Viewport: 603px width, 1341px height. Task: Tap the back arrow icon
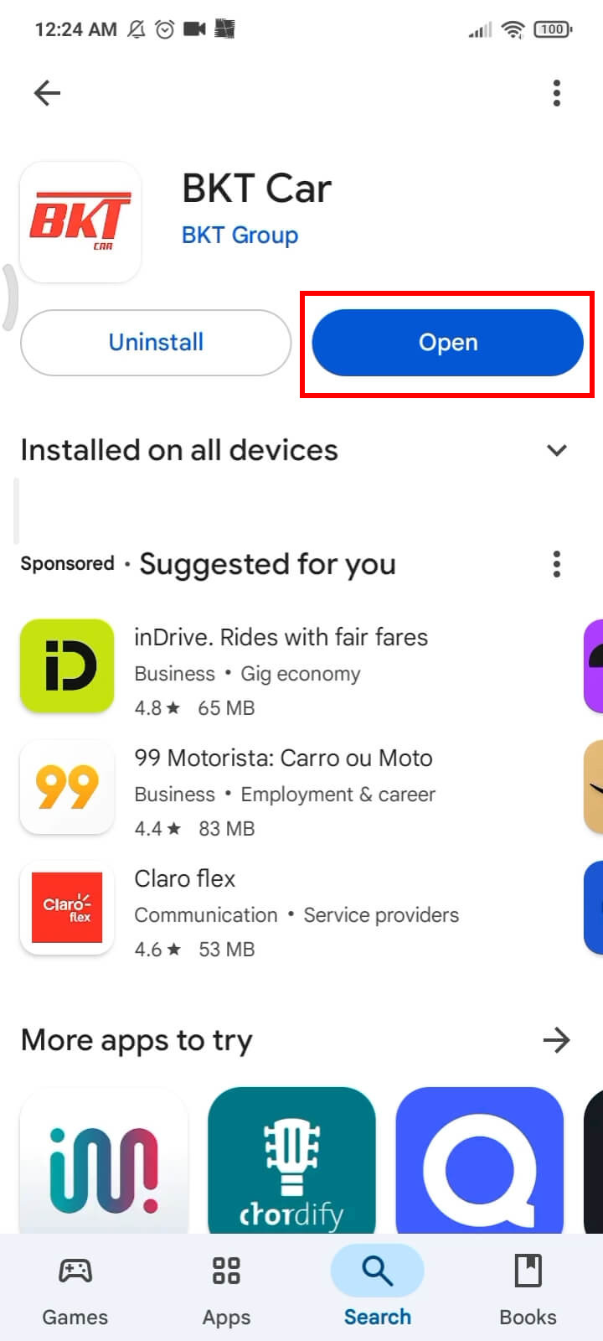(x=48, y=93)
